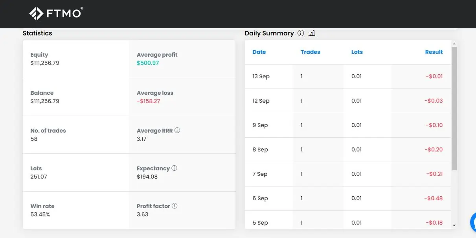
Task: Sort daily summary by Trades column
Action: 310,52
